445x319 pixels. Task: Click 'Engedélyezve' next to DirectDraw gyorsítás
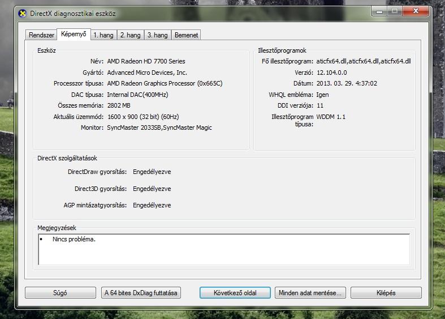click(152, 172)
